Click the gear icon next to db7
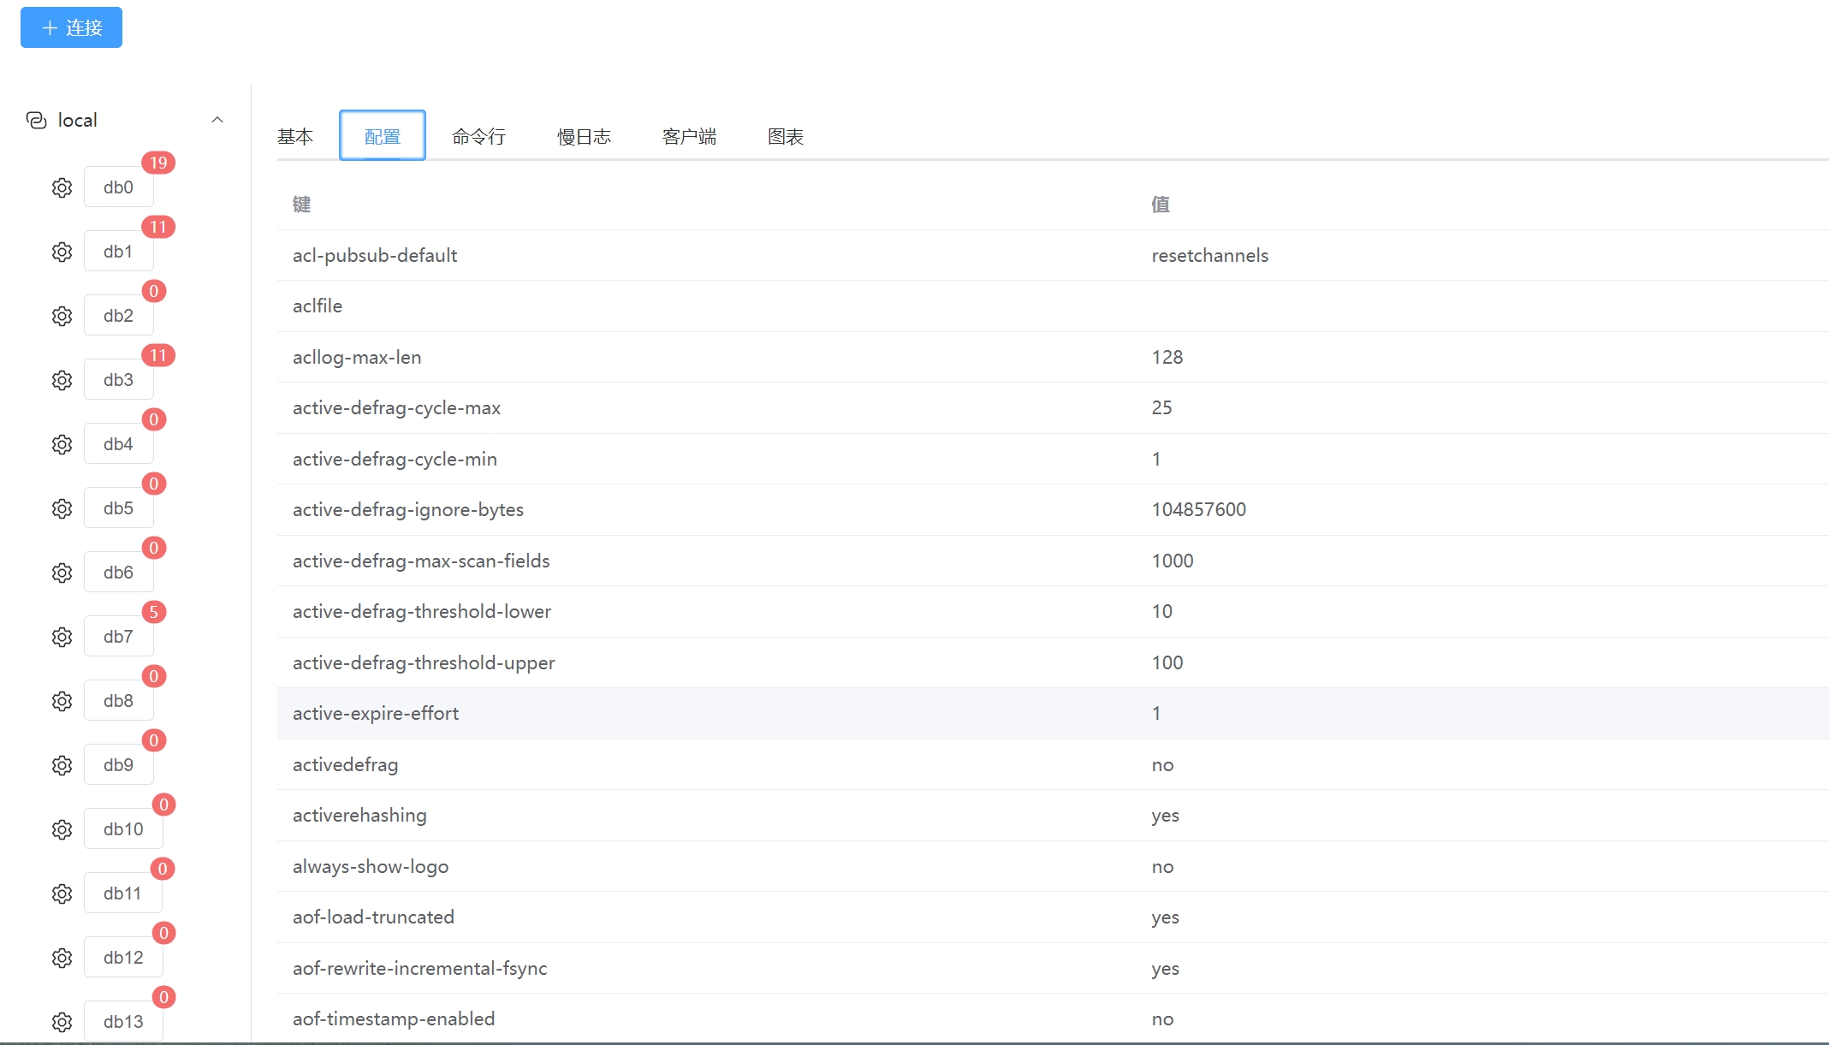Image resolution: width=1829 pixels, height=1045 pixels. coord(62,637)
